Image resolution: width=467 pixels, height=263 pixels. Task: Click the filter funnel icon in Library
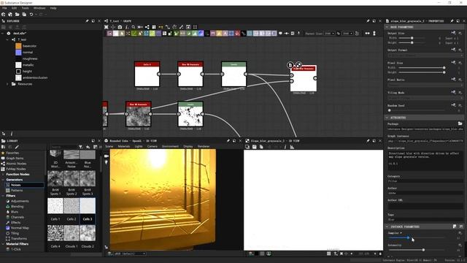80,147
